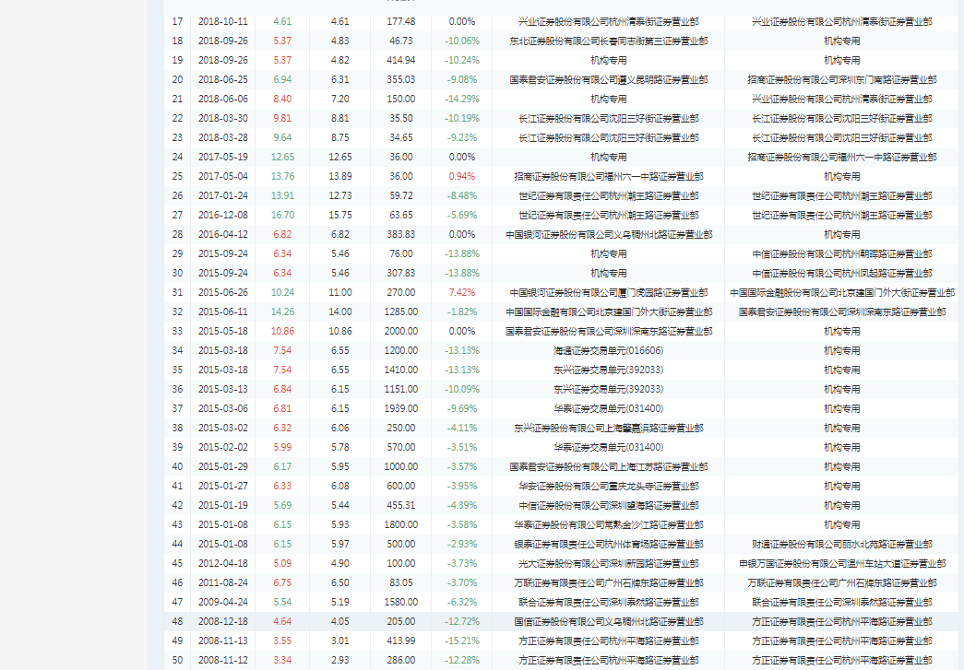The height and width of the screenshot is (670, 964).
Task: Select the discount value -14.29%
Action: coord(462,99)
